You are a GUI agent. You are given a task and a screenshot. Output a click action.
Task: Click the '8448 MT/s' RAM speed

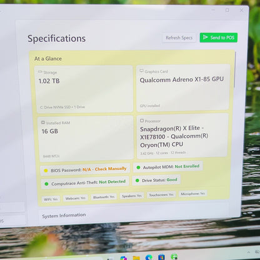coord(51,156)
